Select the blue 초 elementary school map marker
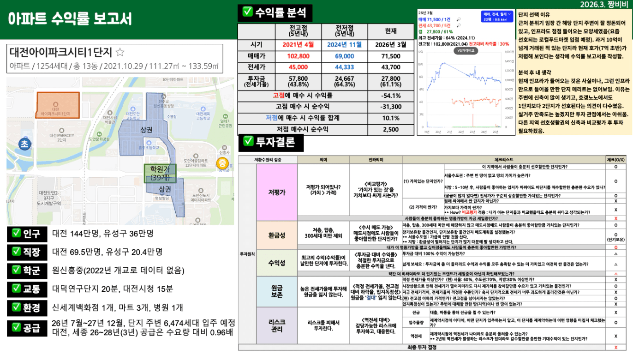The height and width of the screenshot is (355, 633). [x=24, y=144]
